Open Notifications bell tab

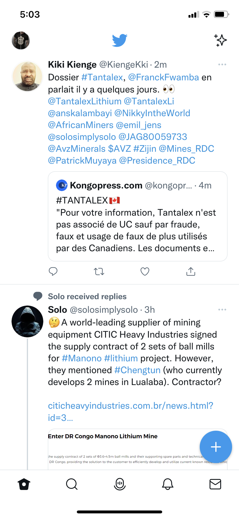click(168, 484)
